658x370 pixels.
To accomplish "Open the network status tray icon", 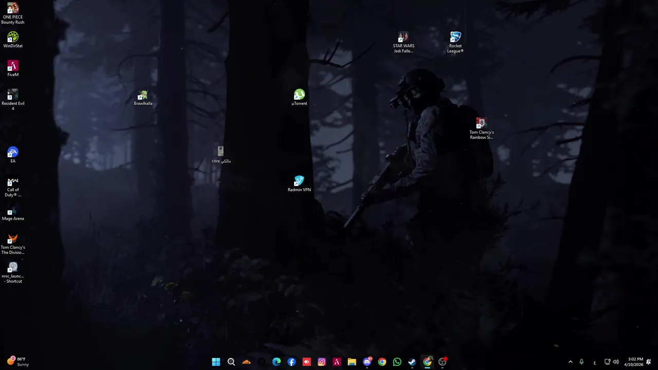I will tap(607, 362).
